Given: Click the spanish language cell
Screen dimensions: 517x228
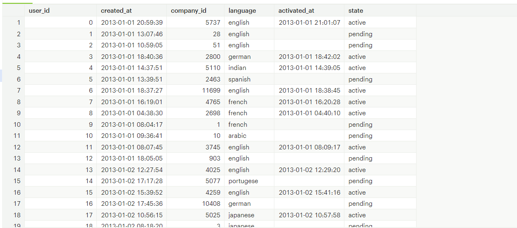Looking at the screenshot, I should [249, 79].
